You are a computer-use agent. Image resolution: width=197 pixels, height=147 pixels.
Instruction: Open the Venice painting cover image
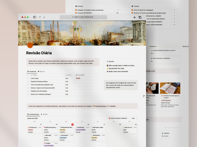[82, 33]
